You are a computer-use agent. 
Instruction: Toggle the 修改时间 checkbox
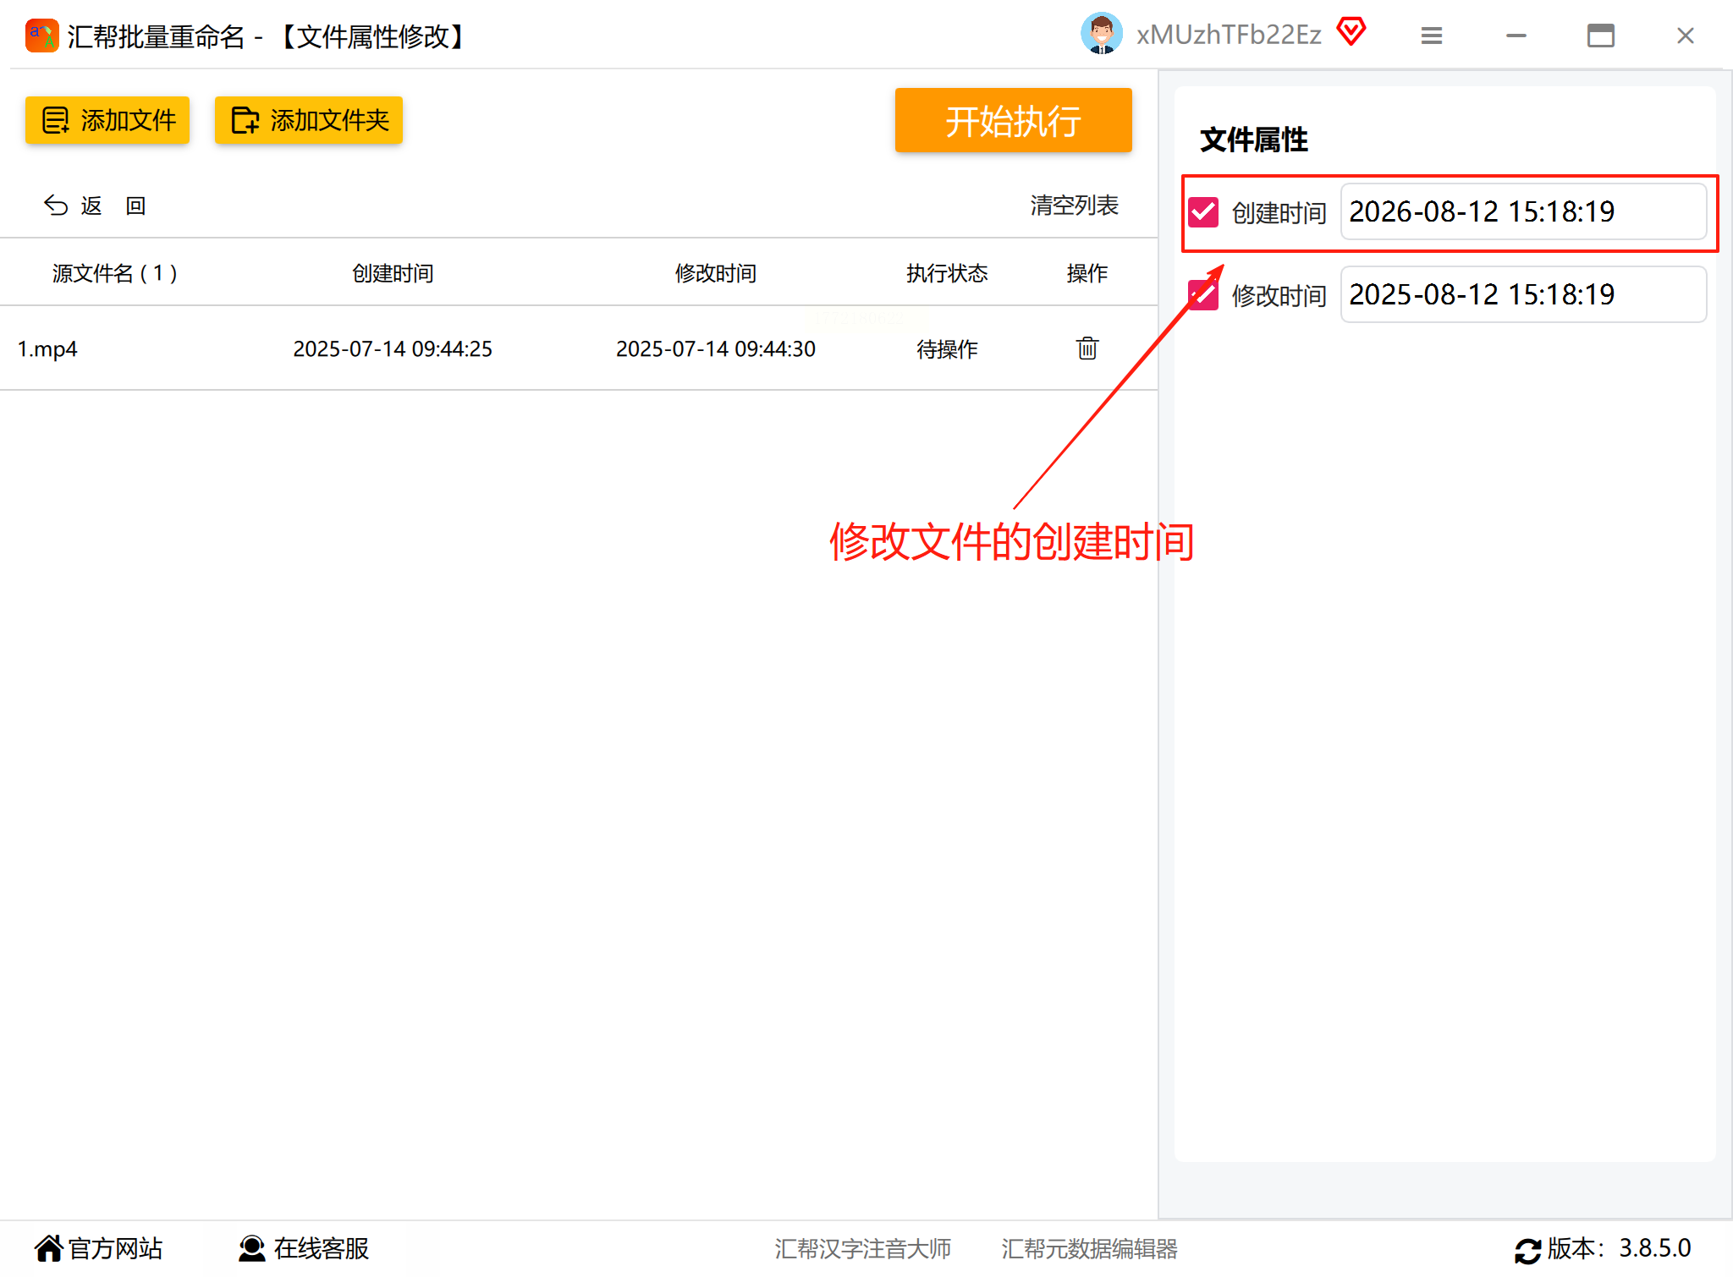(x=1202, y=295)
